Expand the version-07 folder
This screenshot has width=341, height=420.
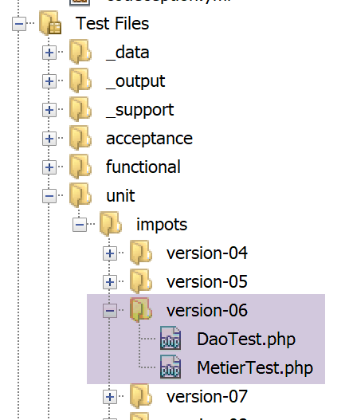110,397
